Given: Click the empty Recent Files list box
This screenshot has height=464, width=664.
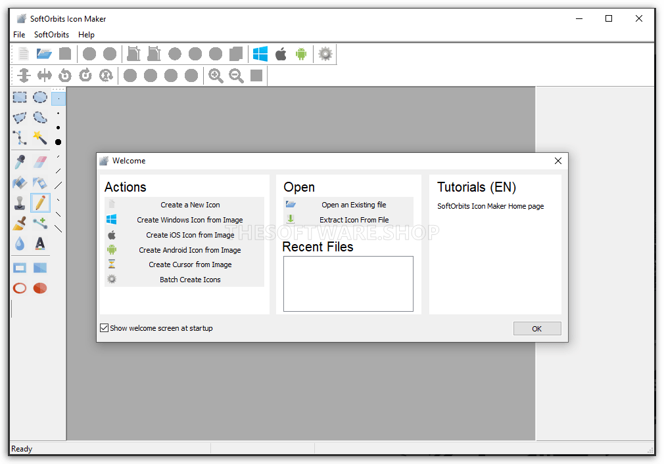Looking at the screenshot, I should [348, 284].
